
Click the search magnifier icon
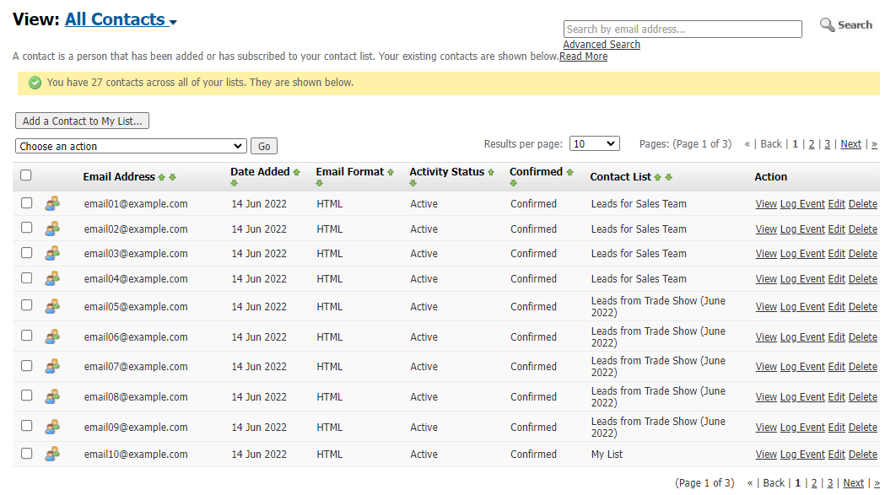tap(827, 24)
